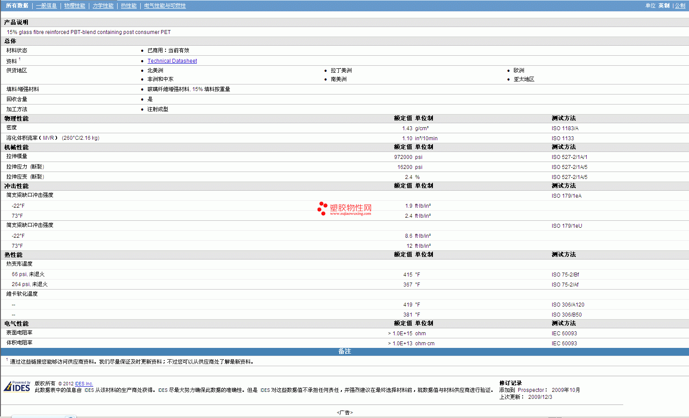This screenshot has height=418, width=689.
Task: Click the Prospector text in revision record
Action: point(530,390)
